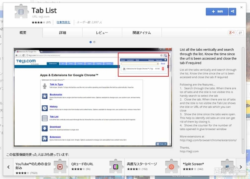Share the extension using the share icon
Screen dimensions: 250x179
[232, 12]
